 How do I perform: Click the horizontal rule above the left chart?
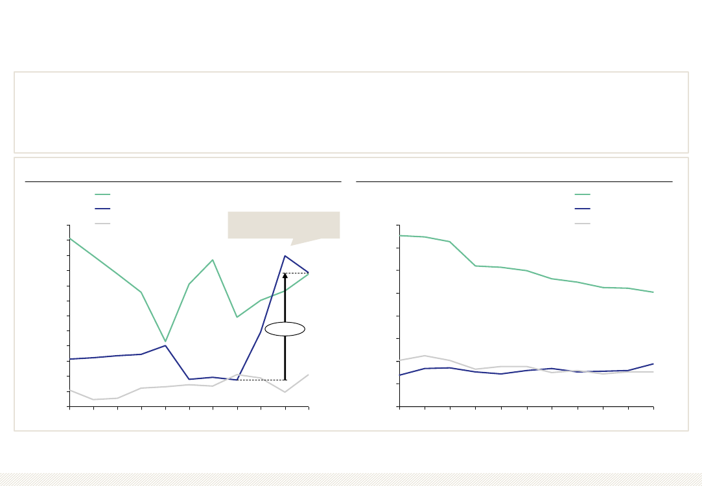click(183, 181)
